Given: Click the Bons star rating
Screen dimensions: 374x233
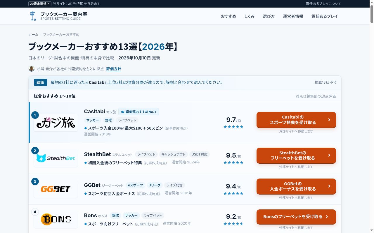Looking at the screenshot, I should (233, 224).
